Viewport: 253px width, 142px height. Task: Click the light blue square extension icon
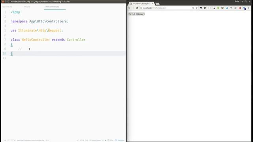227,8
